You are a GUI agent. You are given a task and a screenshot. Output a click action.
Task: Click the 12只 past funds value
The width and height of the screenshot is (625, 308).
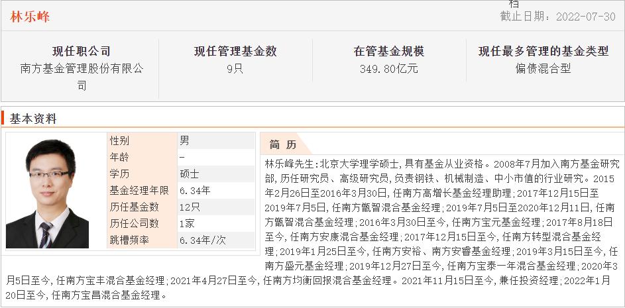(x=190, y=207)
